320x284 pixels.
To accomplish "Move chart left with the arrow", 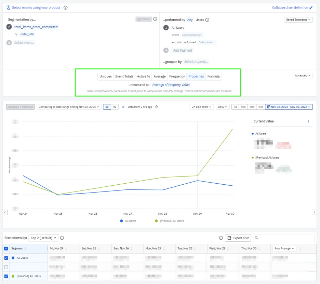I will tap(5, 213).
